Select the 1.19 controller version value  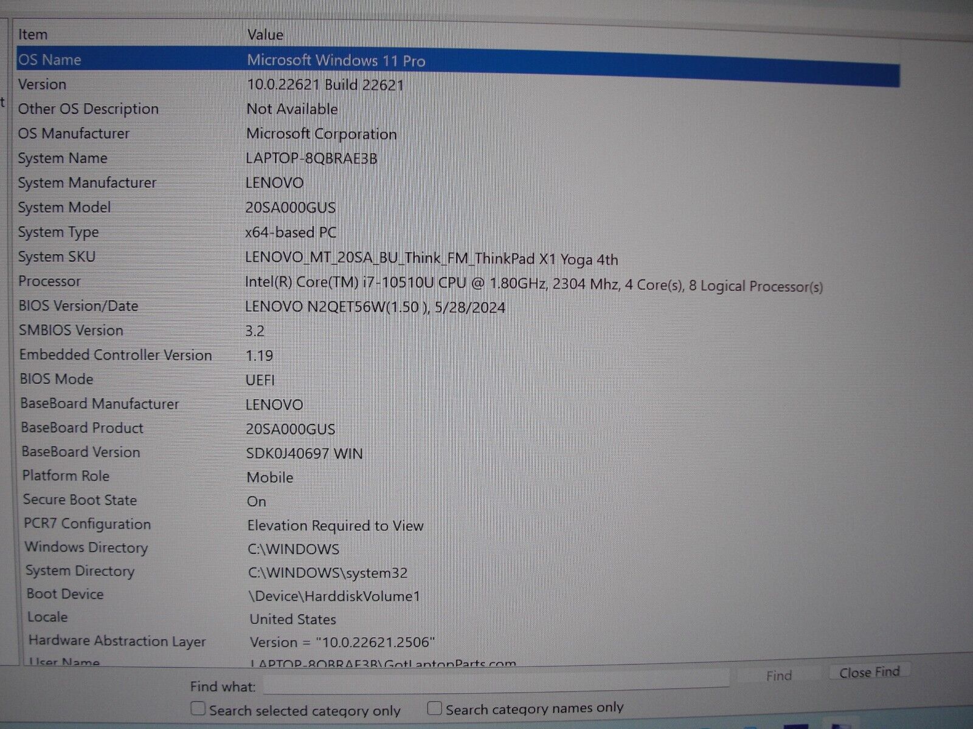coord(260,355)
